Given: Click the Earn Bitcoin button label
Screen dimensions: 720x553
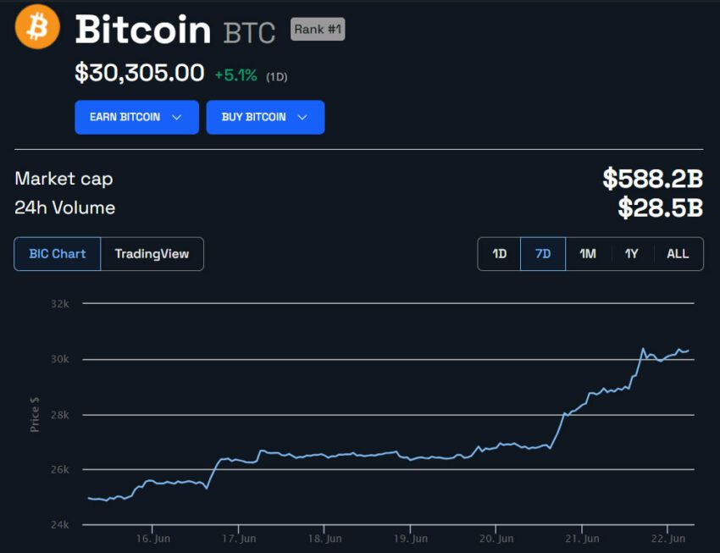Looking at the screenshot, I should pyautogui.click(x=125, y=117).
